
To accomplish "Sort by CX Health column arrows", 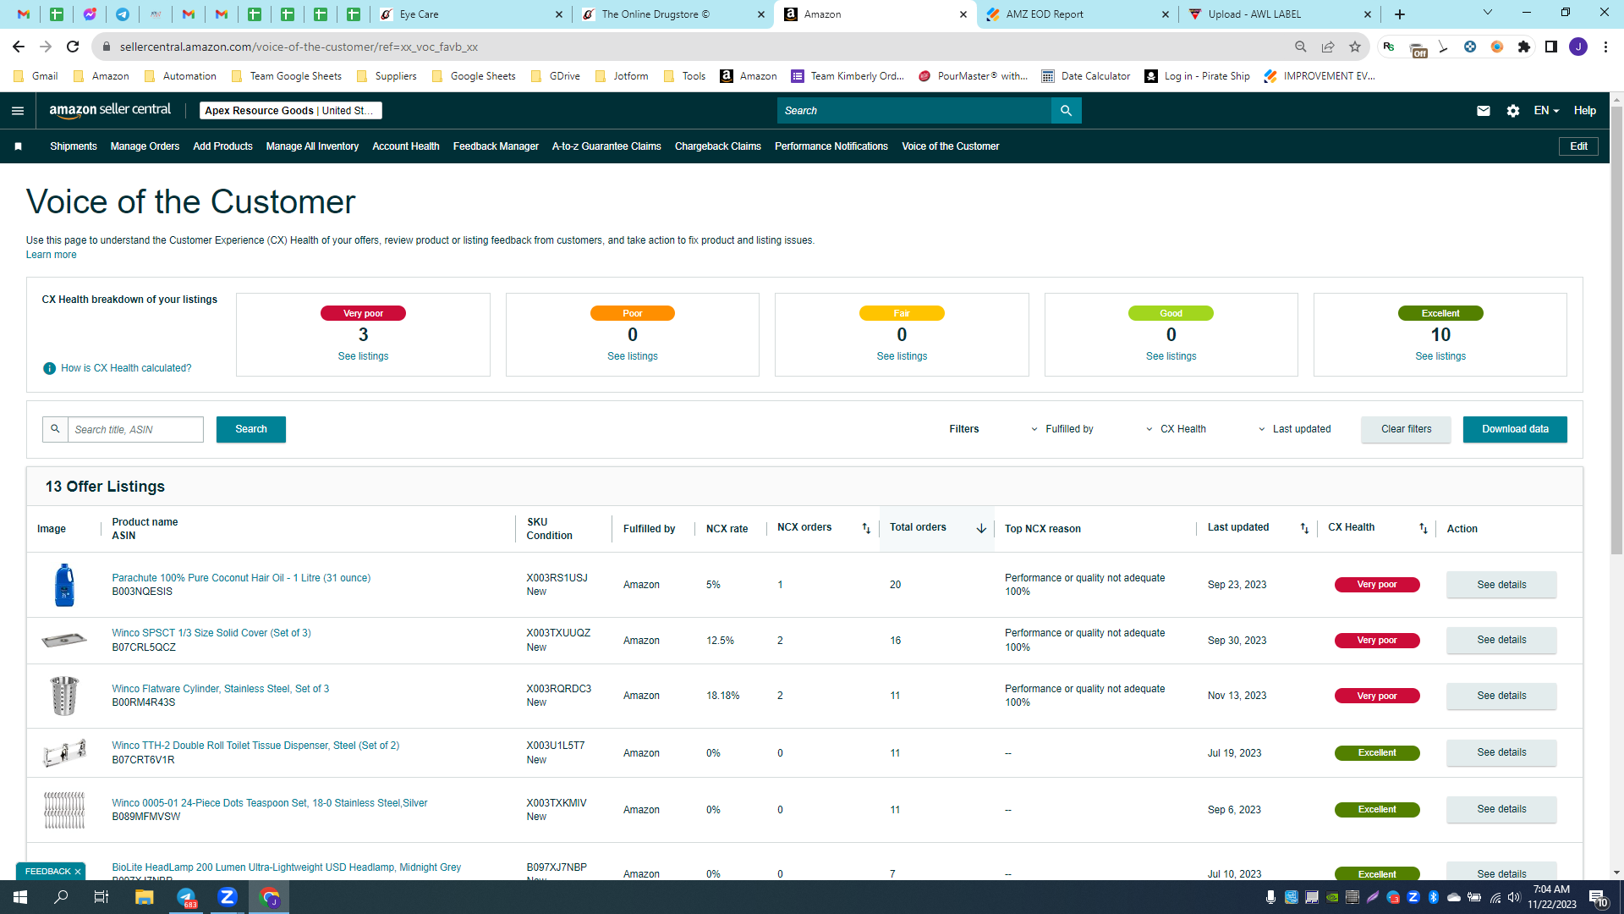I will (x=1424, y=528).
